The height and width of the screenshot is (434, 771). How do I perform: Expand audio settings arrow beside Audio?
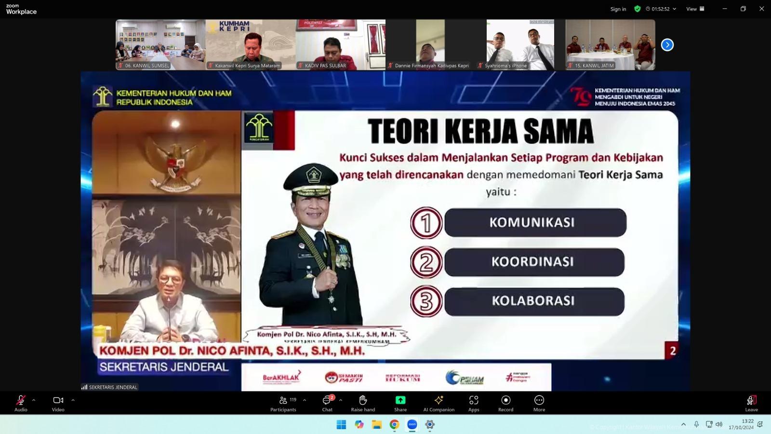pyautogui.click(x=34, y=400)
